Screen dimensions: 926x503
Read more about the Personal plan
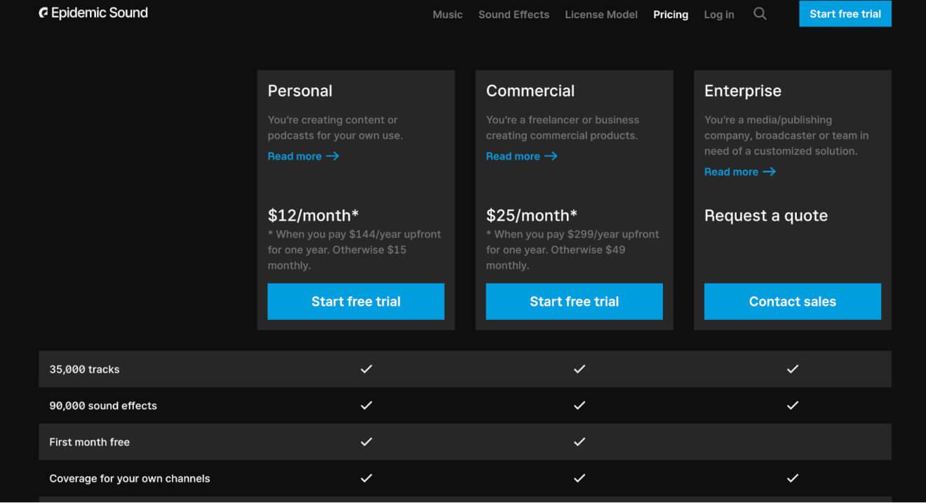tap(303, 156)
